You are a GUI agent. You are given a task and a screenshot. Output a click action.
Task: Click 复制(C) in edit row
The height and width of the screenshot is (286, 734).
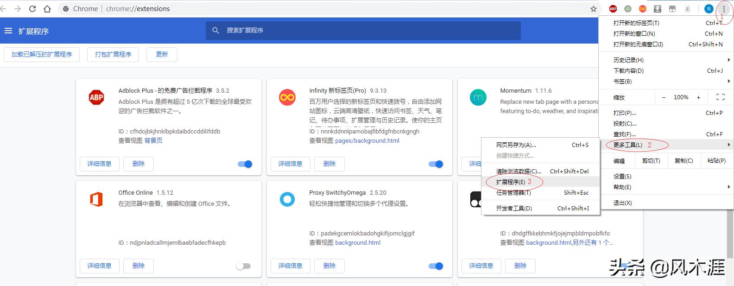pyautogui.click(x=683, y=161)
